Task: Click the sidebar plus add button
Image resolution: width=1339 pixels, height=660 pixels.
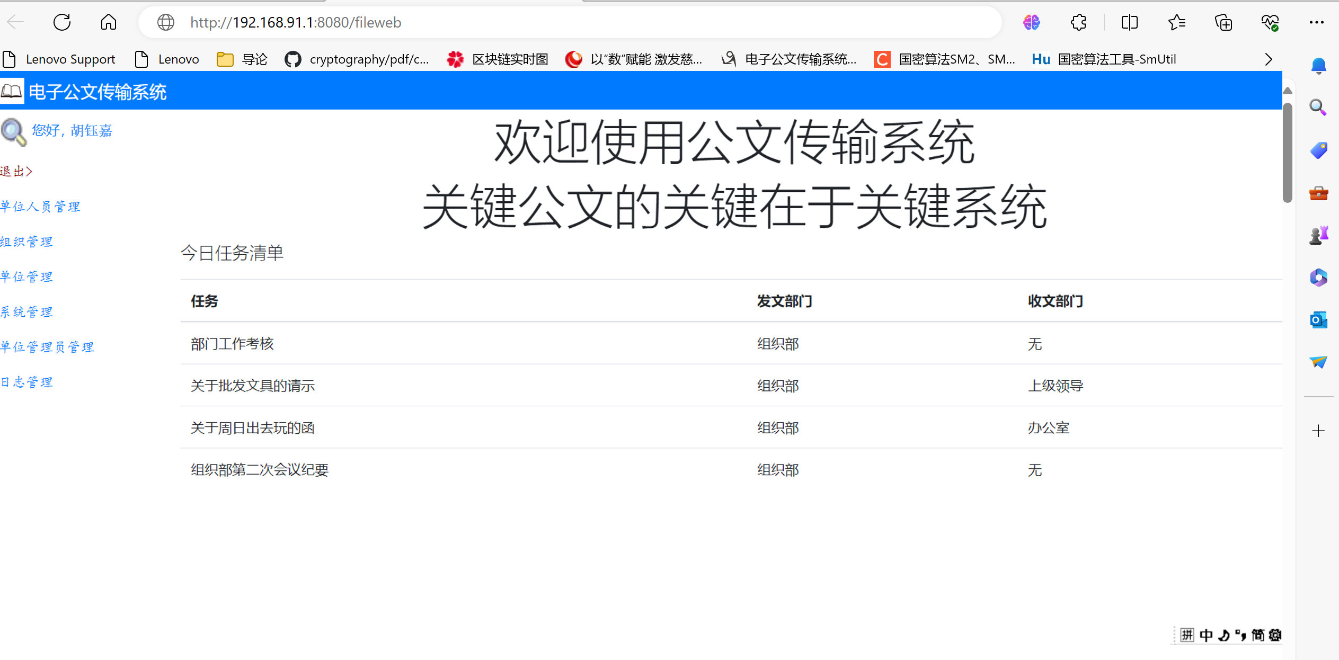Action: click(1318, 431)
